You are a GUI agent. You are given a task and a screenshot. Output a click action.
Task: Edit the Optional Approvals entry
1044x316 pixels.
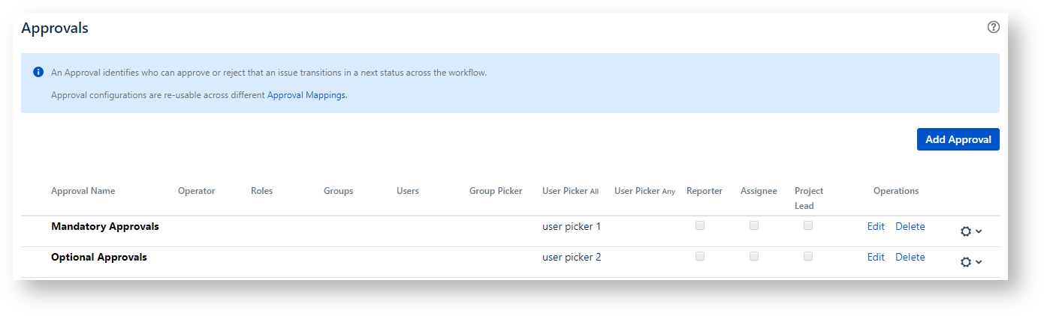(x=876, y=257)
